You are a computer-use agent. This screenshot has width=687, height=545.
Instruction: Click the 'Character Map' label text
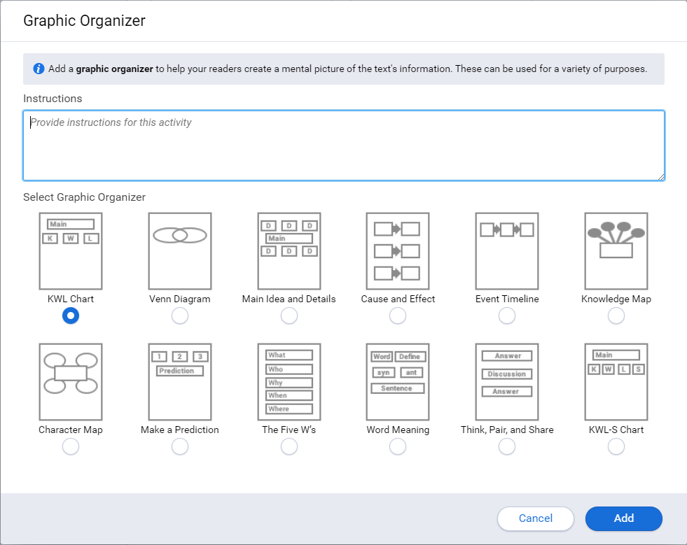click(x=71, y=430)
